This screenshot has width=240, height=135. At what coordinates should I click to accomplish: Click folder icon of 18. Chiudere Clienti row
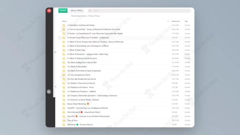point(64,96)
